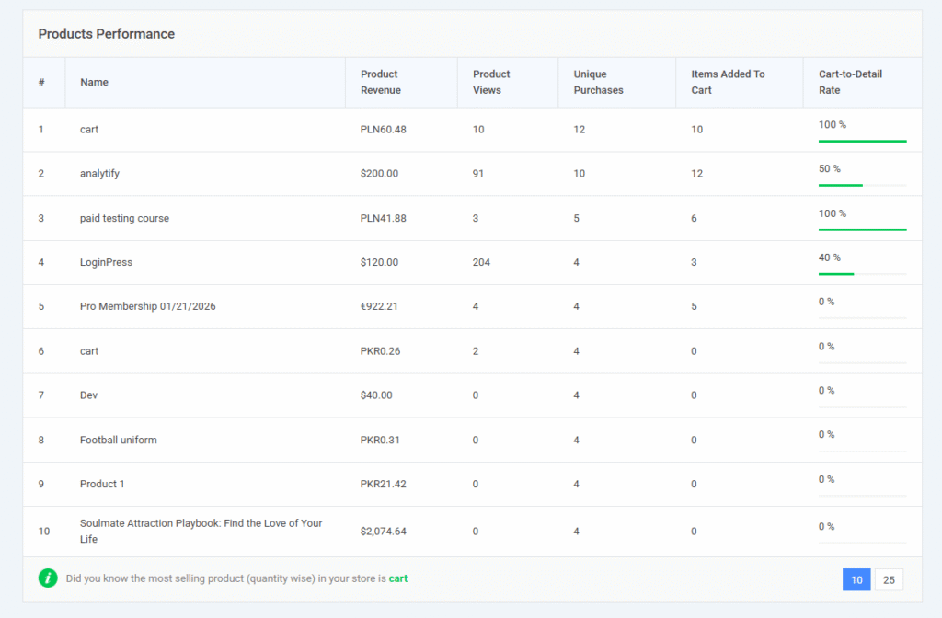This screenshot has height=618, width=942.
Task: Click the cart name in row 6
Action: pos(89,351)
